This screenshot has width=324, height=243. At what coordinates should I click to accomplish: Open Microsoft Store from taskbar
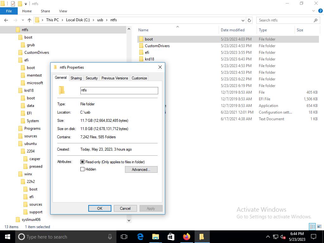171,237
